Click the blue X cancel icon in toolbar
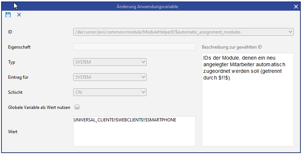The width and height of the screenshot is (303, 156). (19, 15)
